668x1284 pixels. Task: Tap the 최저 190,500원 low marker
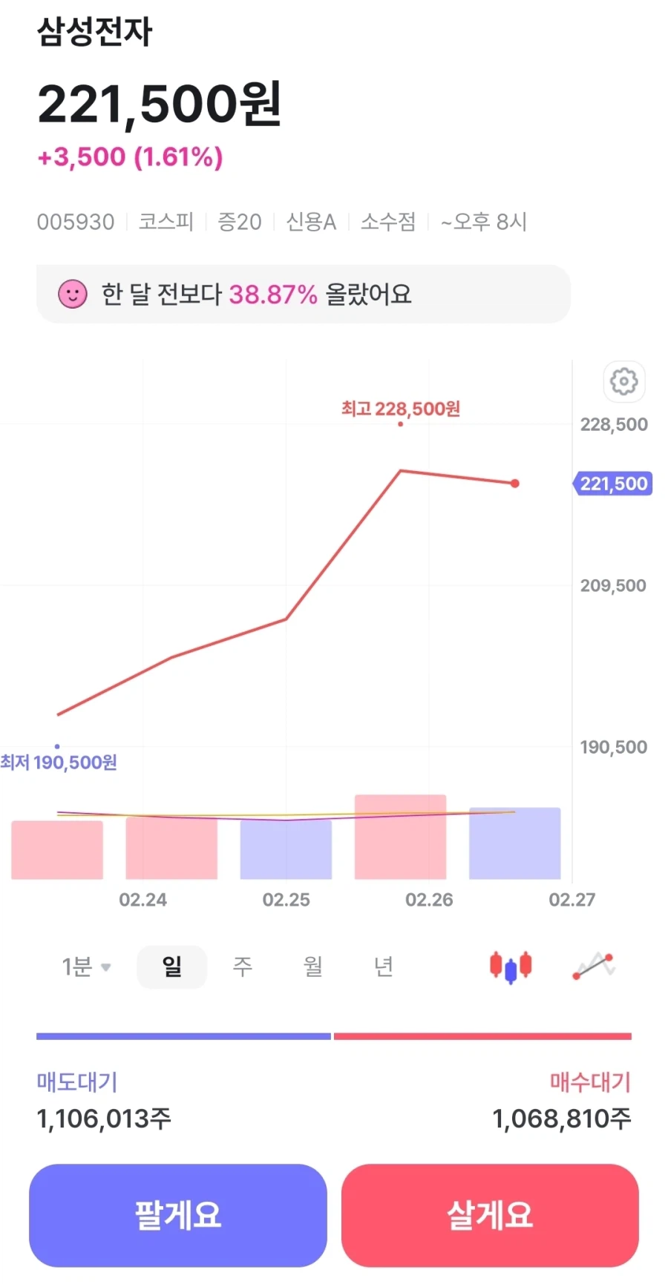click(x=59, y=763)
